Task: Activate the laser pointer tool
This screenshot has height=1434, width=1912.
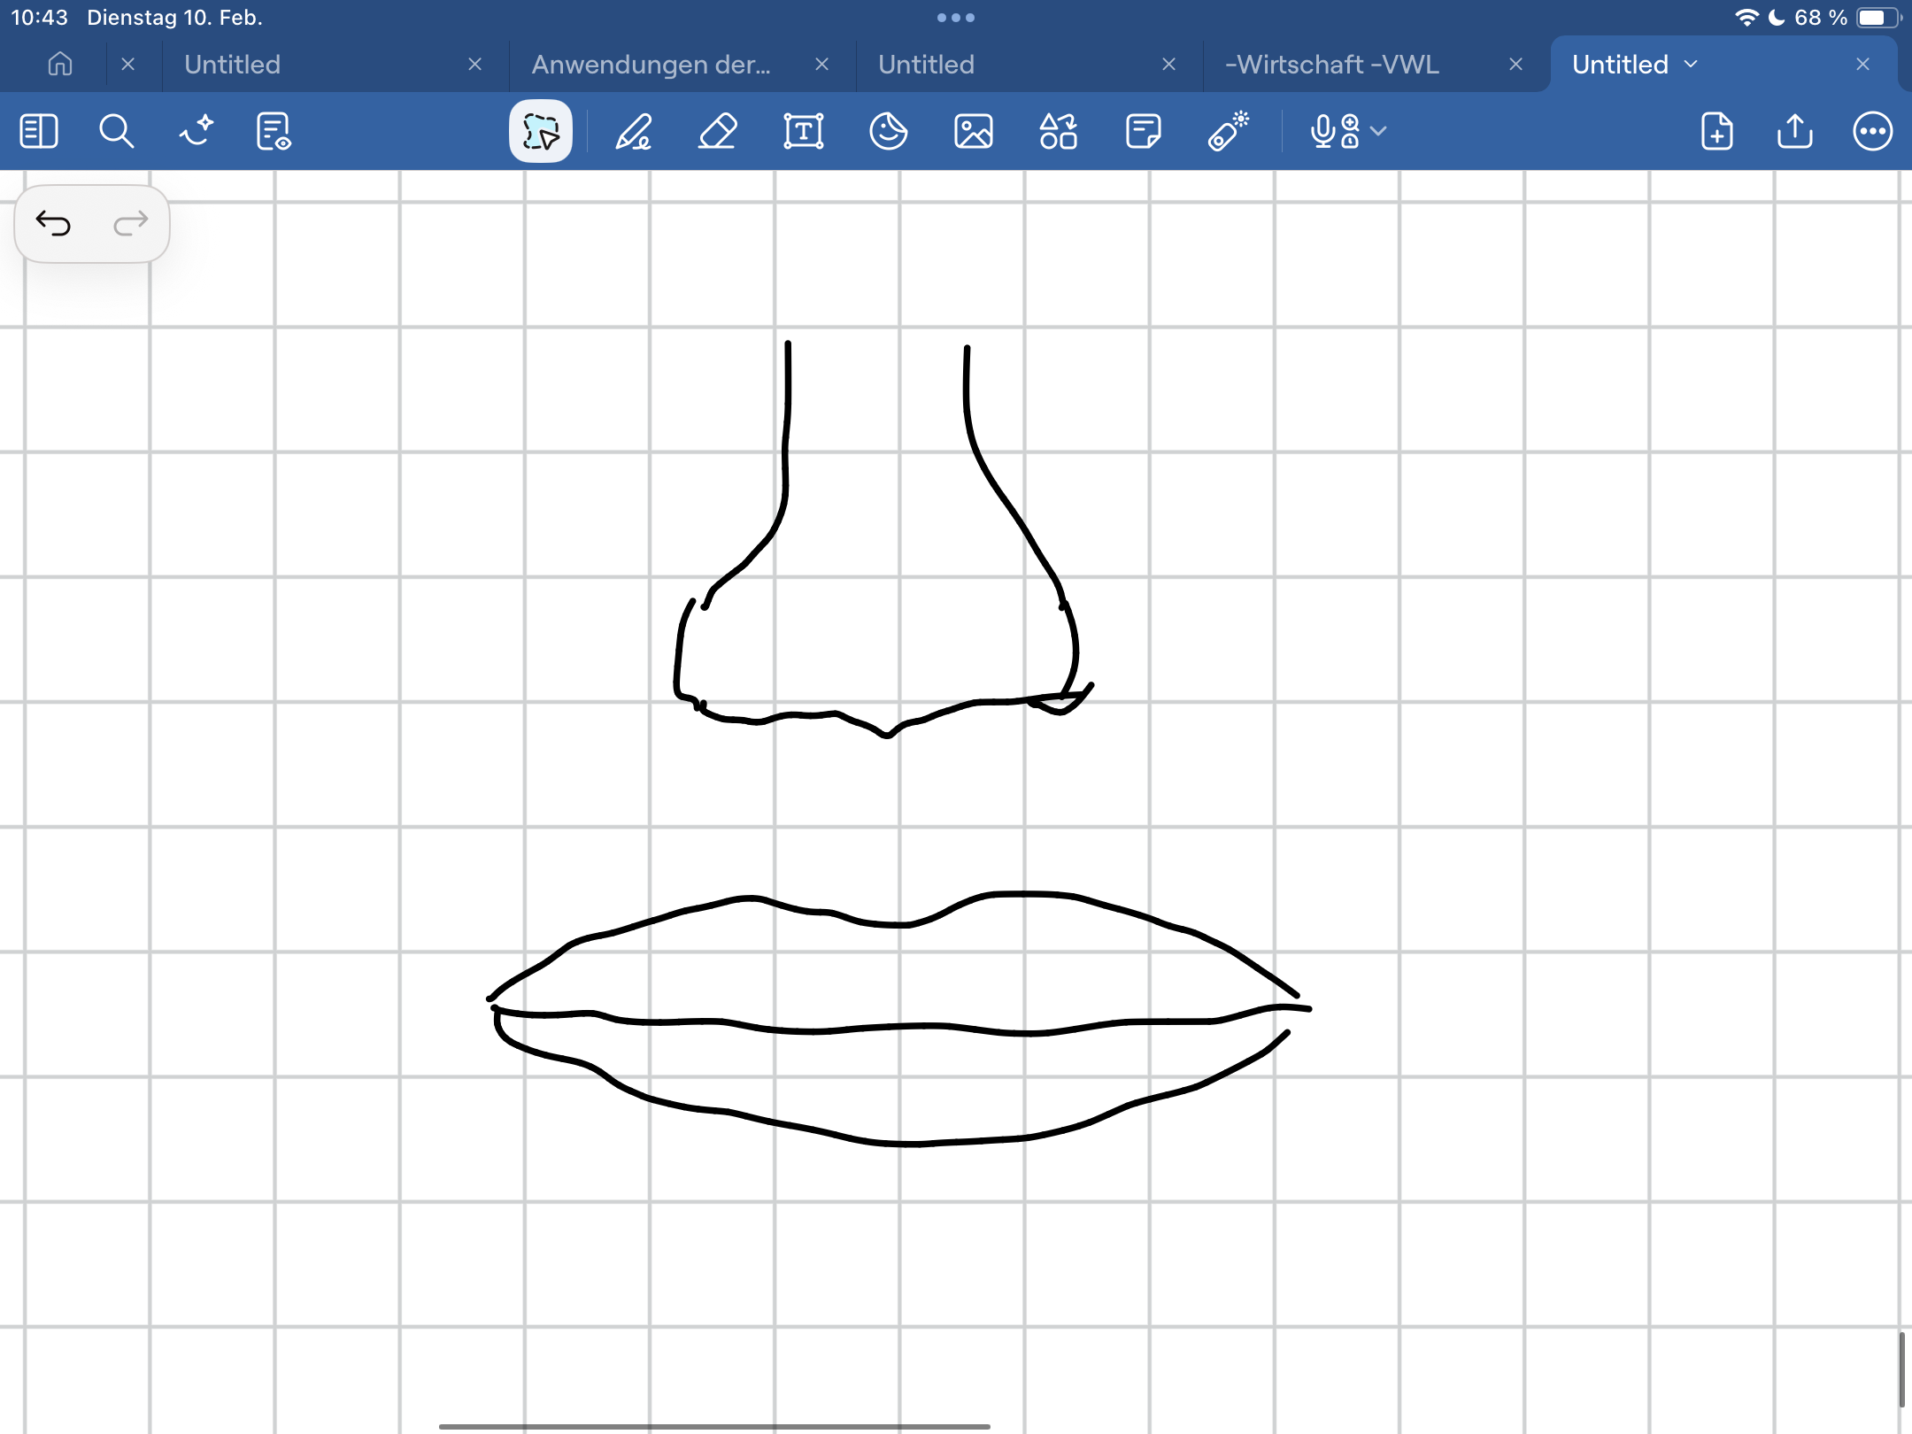Action: point(1229,132)
